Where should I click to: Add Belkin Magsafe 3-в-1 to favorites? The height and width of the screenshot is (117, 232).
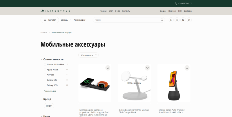(108, 68)
